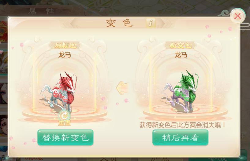
Task: Click the 变色 title header text
Action: (x=119, y=23)
